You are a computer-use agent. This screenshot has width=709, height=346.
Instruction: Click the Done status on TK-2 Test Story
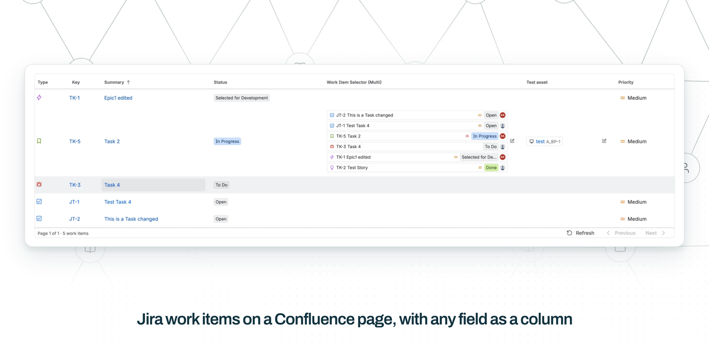click(x=491, y=168)
